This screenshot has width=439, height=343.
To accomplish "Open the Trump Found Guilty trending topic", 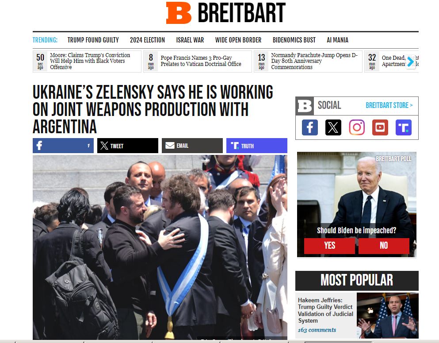I will 93,40.
